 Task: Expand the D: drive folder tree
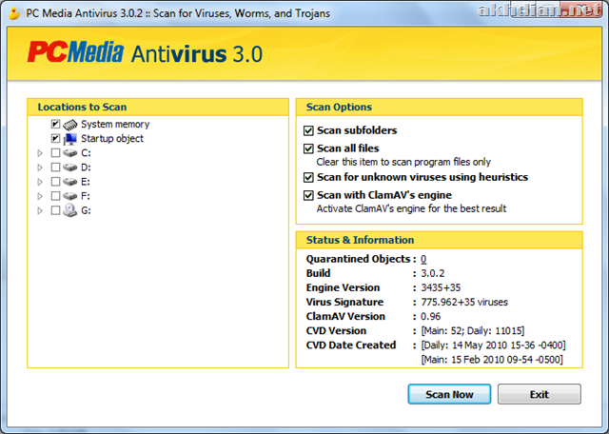40,168
